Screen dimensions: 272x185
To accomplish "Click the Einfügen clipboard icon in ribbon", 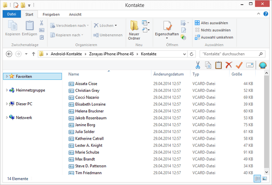I will (x=30, y=26).
